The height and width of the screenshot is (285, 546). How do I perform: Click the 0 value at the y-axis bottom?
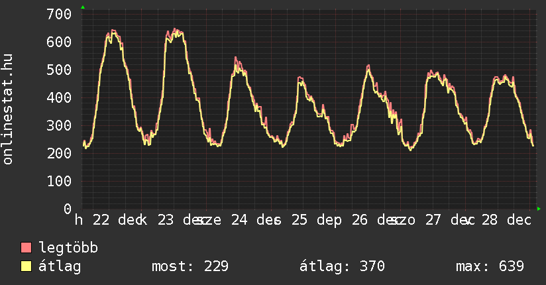(x=68, y=209)
